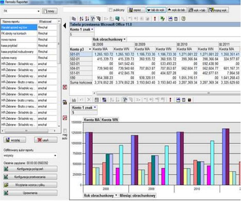Click the export to Excel icon in pivot toolbar
Image resolution: width=241 pixels, height=202 pixels.
162,19
